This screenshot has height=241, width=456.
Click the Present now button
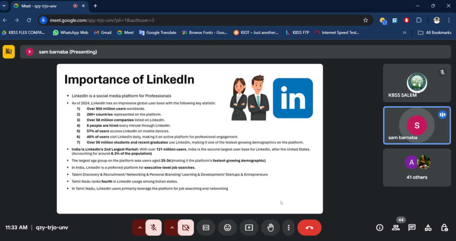coord(249,228)
